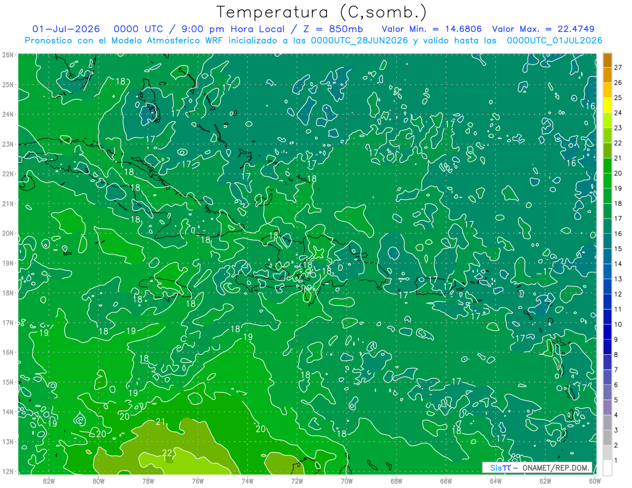Click the latitude axis label "12N"
Screen dimensions: 632x488
coord(8,471)
